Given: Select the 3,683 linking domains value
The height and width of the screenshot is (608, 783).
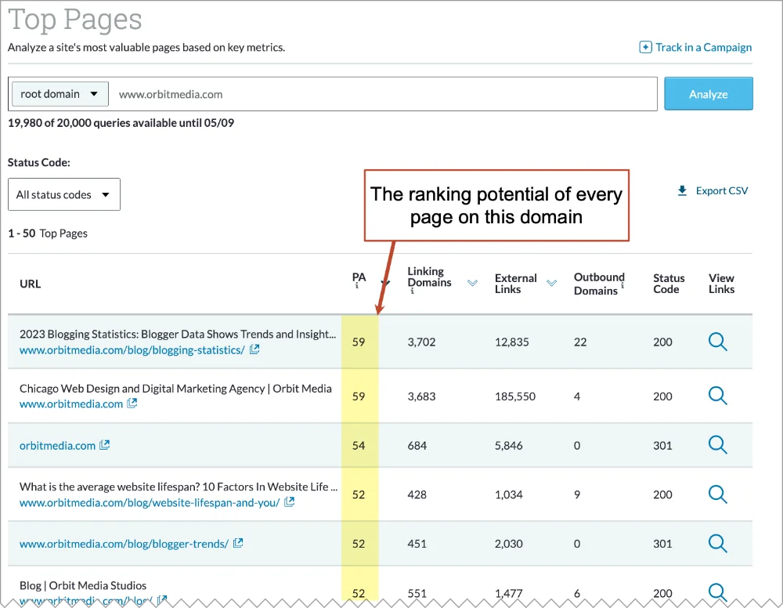Looking at the screenshot, I should tap(421, 396).
